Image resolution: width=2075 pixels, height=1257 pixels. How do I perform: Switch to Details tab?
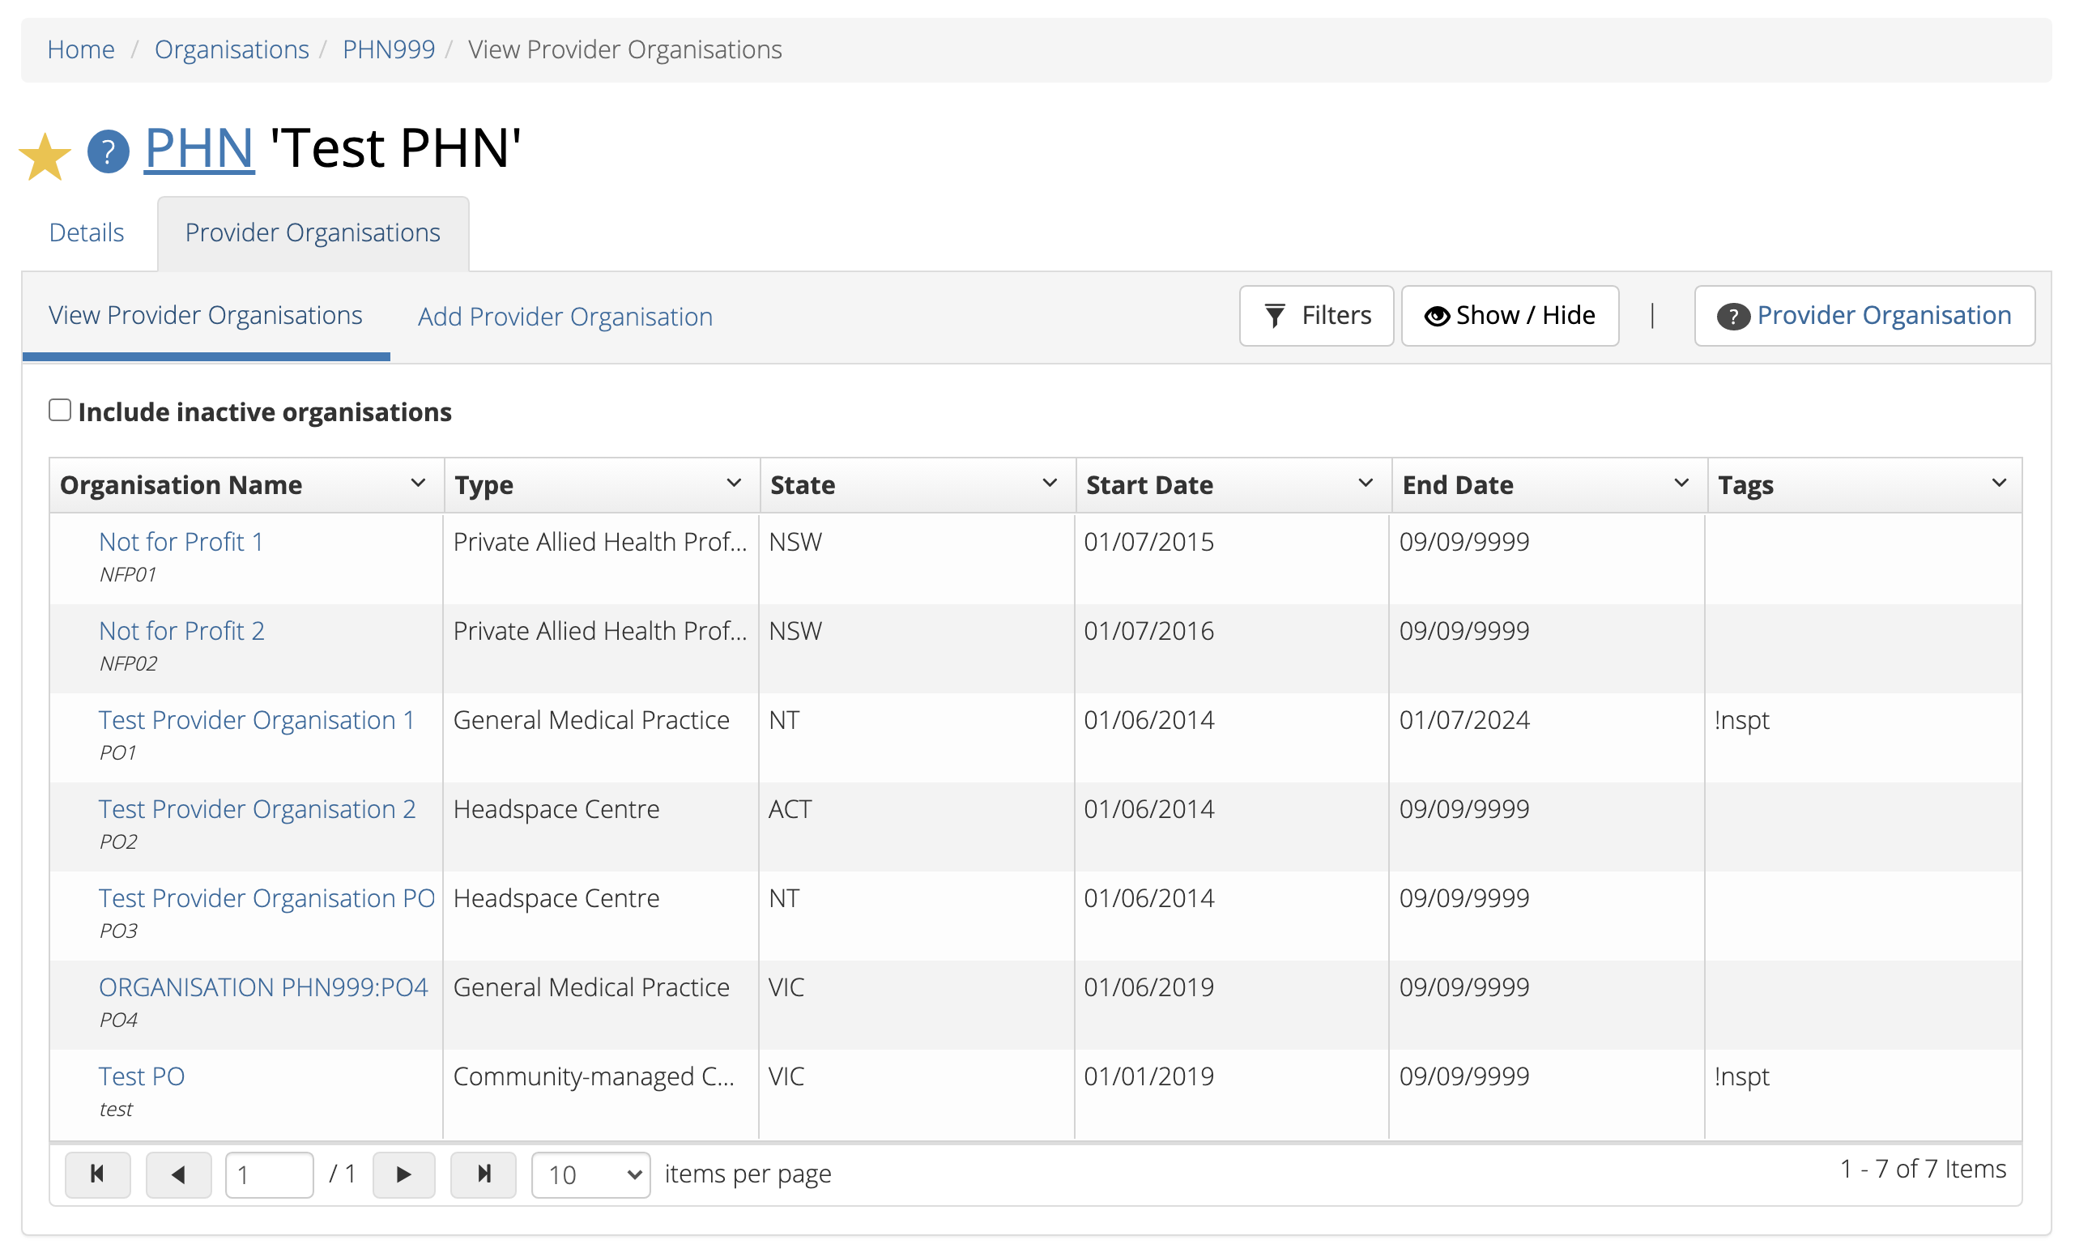(84, 232)
